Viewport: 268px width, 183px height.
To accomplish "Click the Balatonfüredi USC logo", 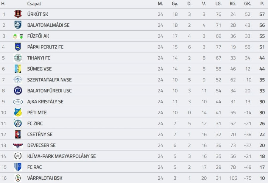I will (18, 90).
